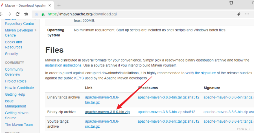Focus the address bar URL
254x133 pixels.
point(82,14)
